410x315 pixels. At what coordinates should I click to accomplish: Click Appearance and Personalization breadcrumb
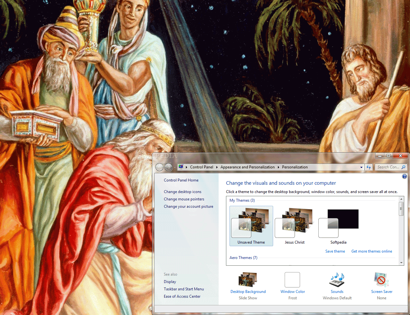(247, 167)
